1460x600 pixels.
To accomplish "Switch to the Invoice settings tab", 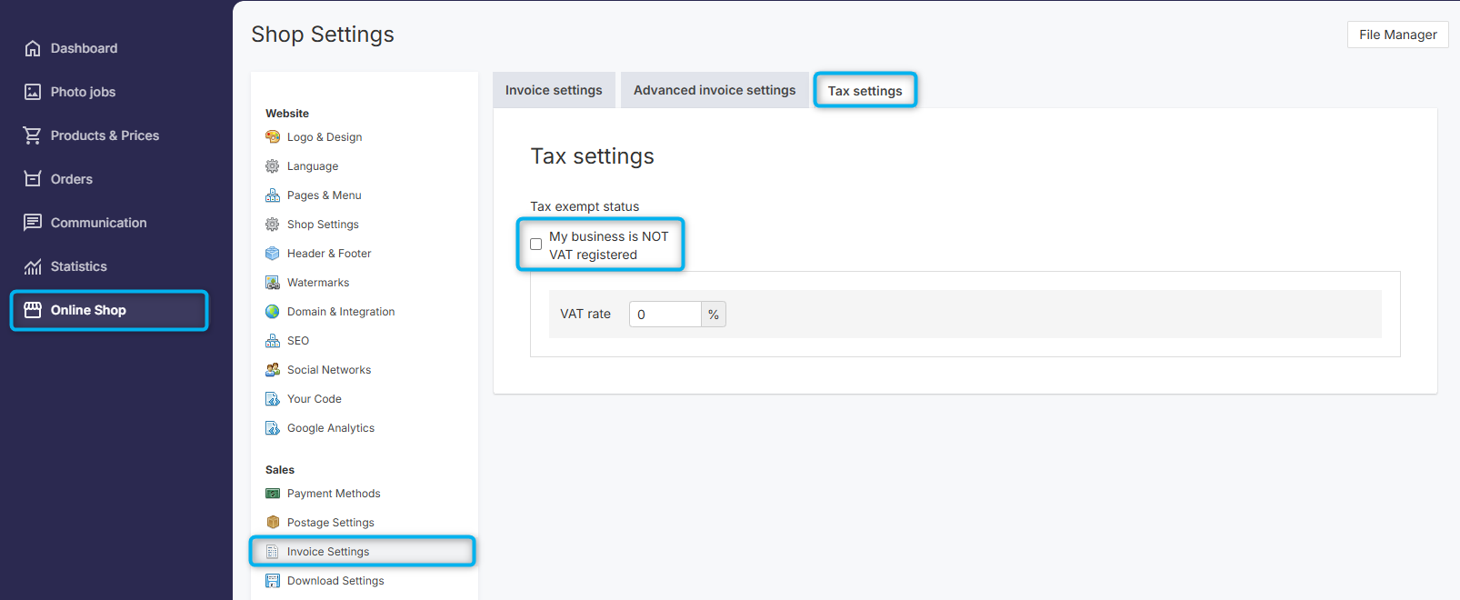I will 554,90.
